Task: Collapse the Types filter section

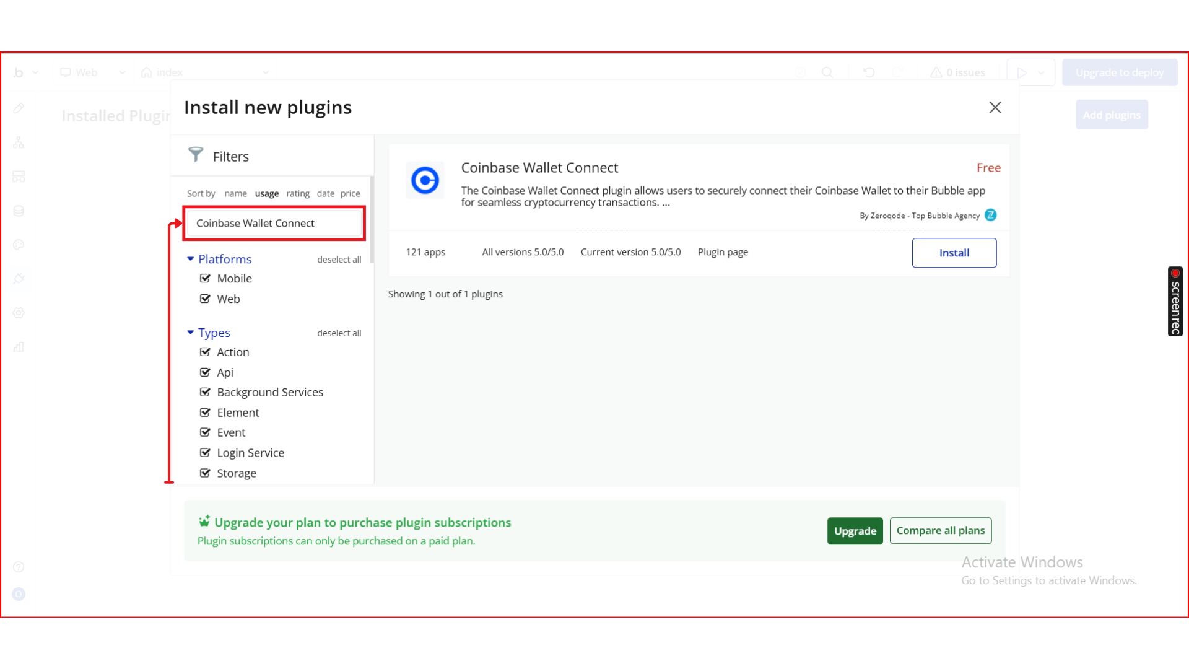Action: (x=191, y=333)
